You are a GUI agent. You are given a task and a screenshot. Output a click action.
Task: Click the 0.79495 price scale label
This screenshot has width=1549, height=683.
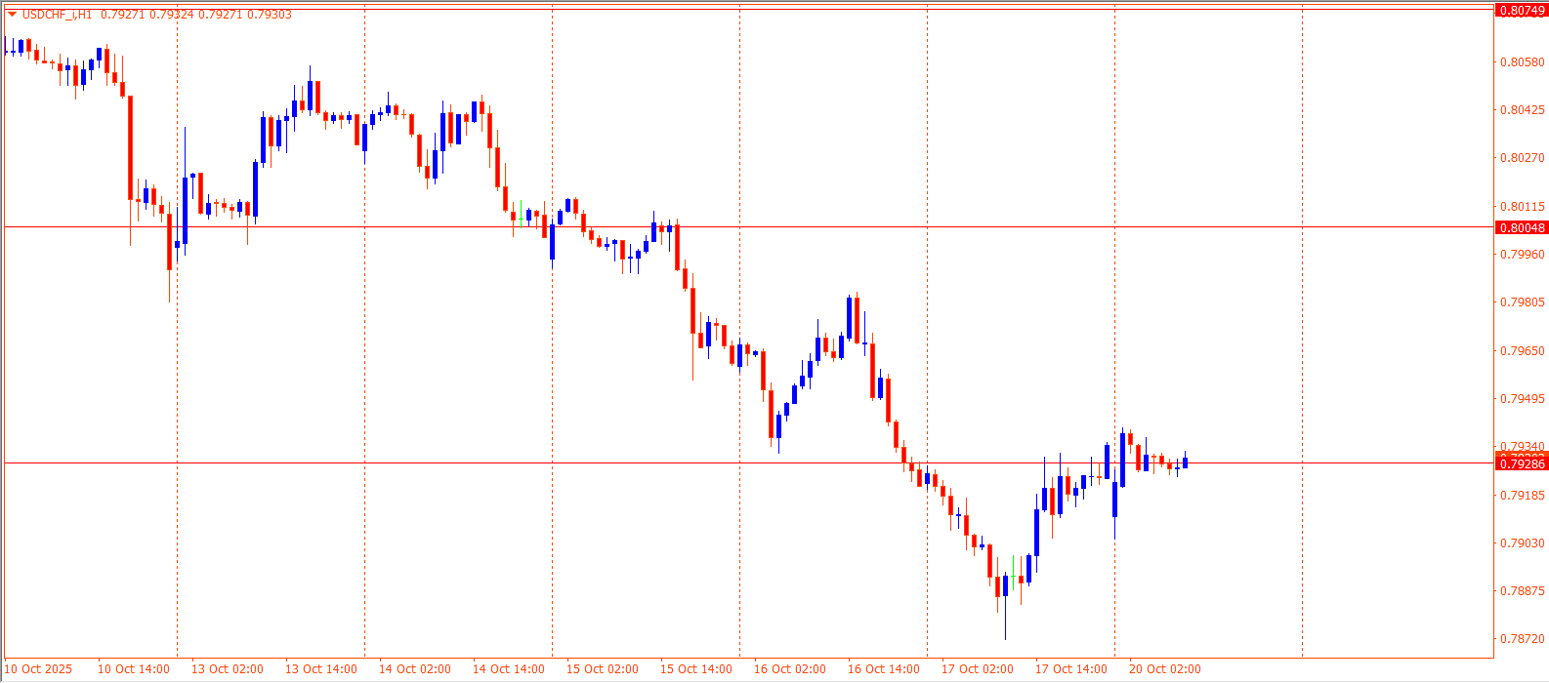coord(1522,399)
